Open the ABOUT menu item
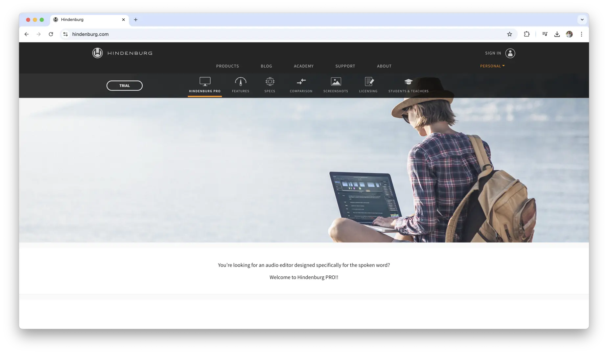The width and height of the screenshot is (608, 354). pyautogui.click(x=384, y=66)
